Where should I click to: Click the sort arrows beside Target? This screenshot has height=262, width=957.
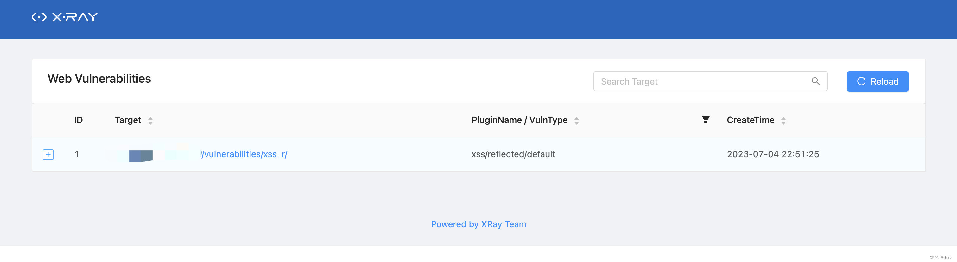(x=150, y=121)
